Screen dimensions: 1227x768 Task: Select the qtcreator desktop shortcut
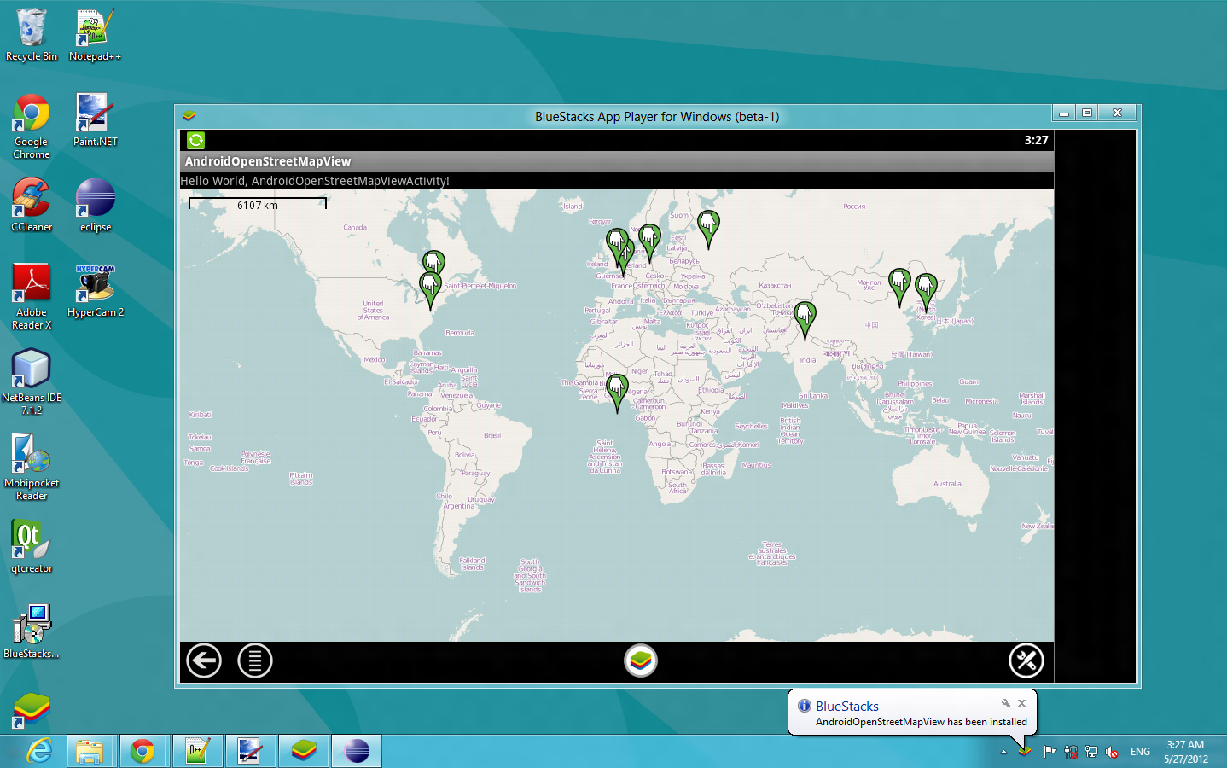click(32, 547)
